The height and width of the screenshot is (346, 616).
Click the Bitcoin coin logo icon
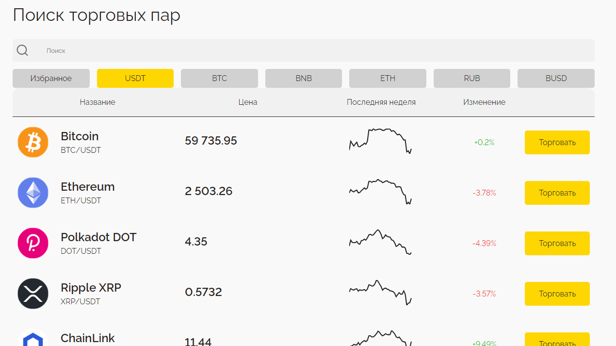click(x=33, y=142)
